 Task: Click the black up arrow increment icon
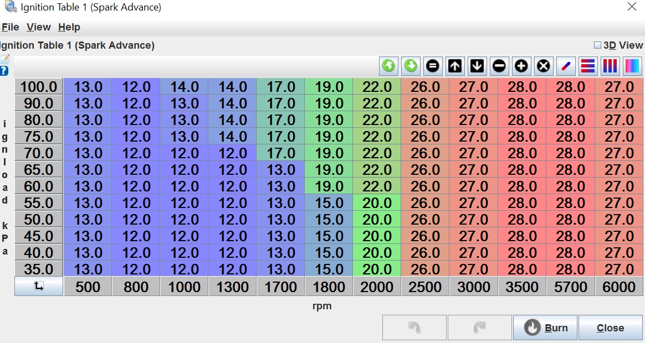click(x=455, y=66)
